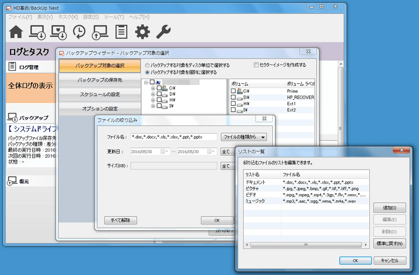Select disk-unit backup radio option

[147, 65]
